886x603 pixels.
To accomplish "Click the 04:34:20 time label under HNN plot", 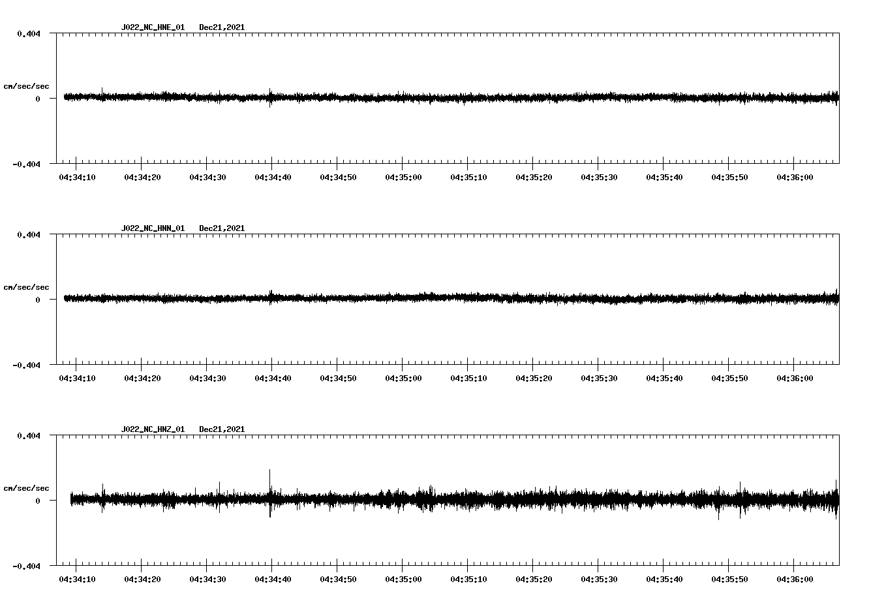I will pyautogui.click(x=142, y=378).
